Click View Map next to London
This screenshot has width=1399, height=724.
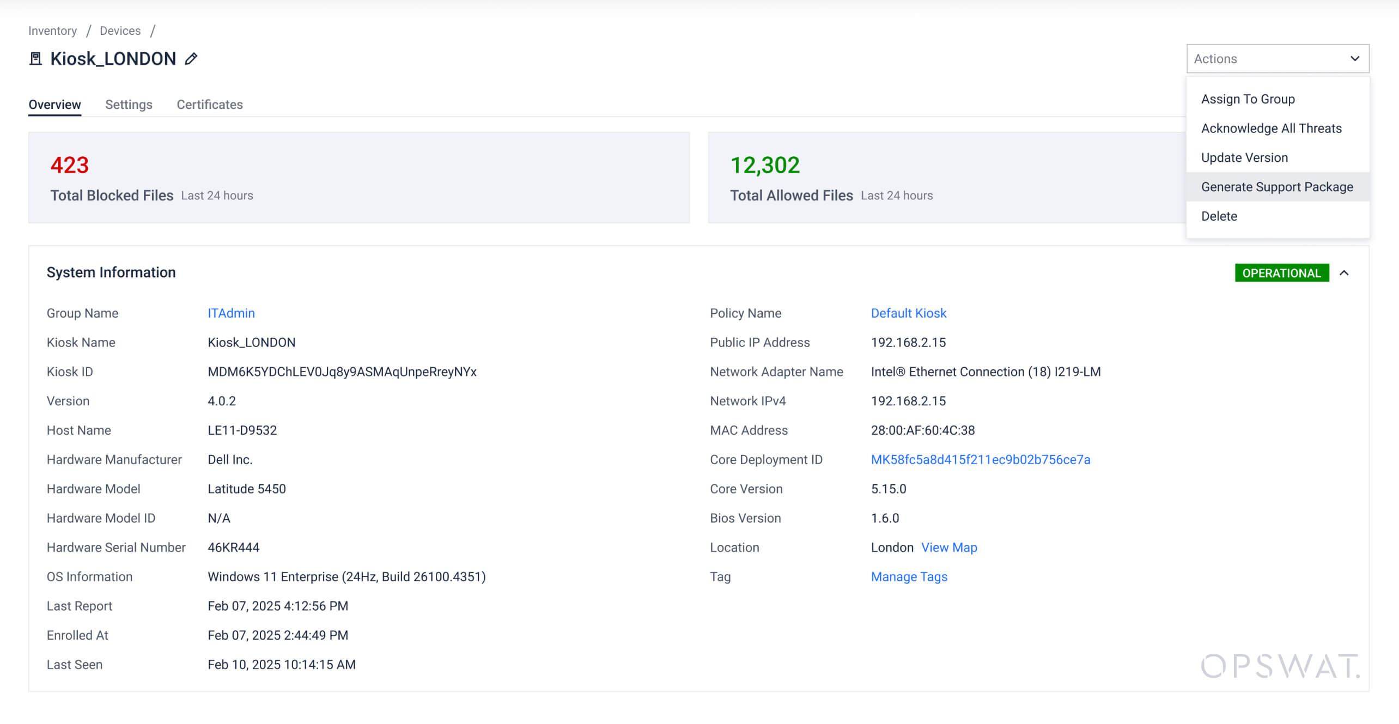[948, 547]
